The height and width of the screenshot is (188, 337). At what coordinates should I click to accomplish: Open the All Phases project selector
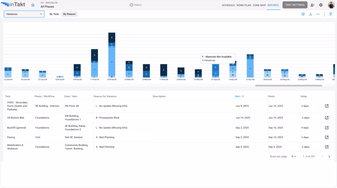point(47,7)
